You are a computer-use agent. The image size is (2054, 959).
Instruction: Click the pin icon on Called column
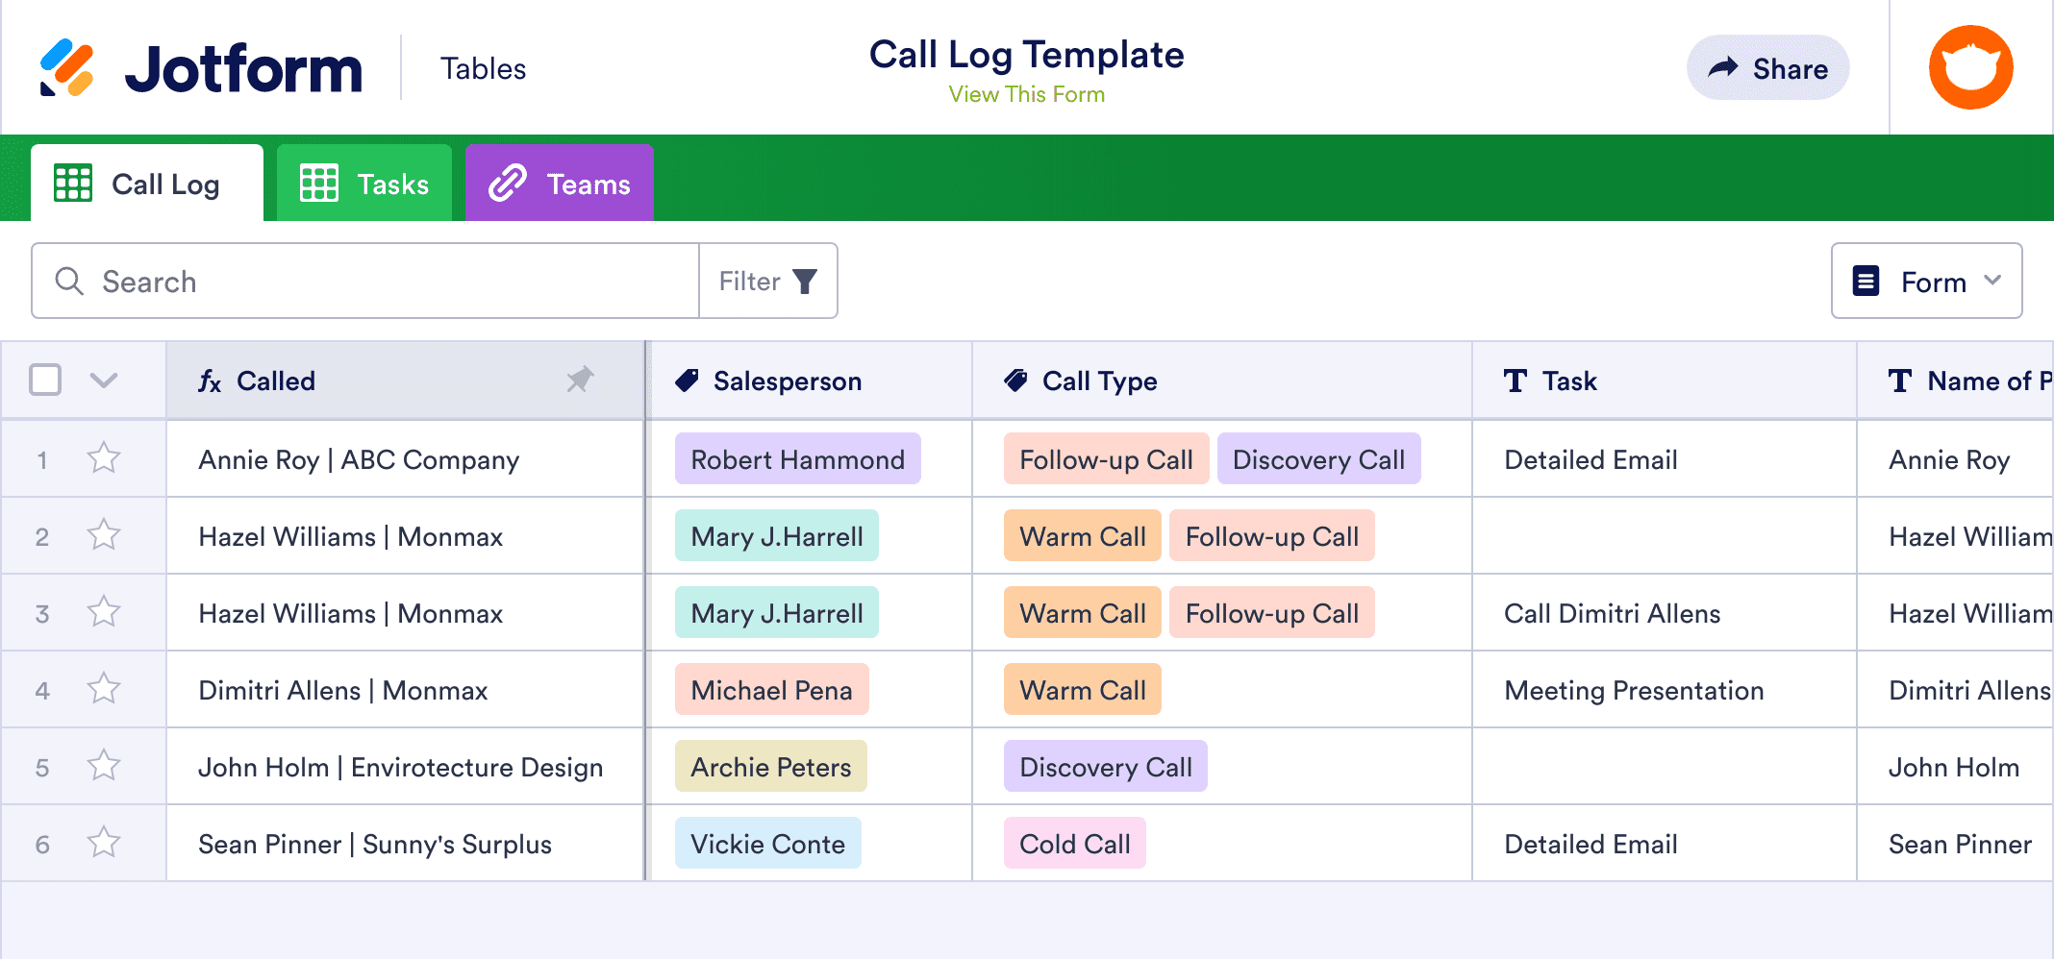(580, 381)
